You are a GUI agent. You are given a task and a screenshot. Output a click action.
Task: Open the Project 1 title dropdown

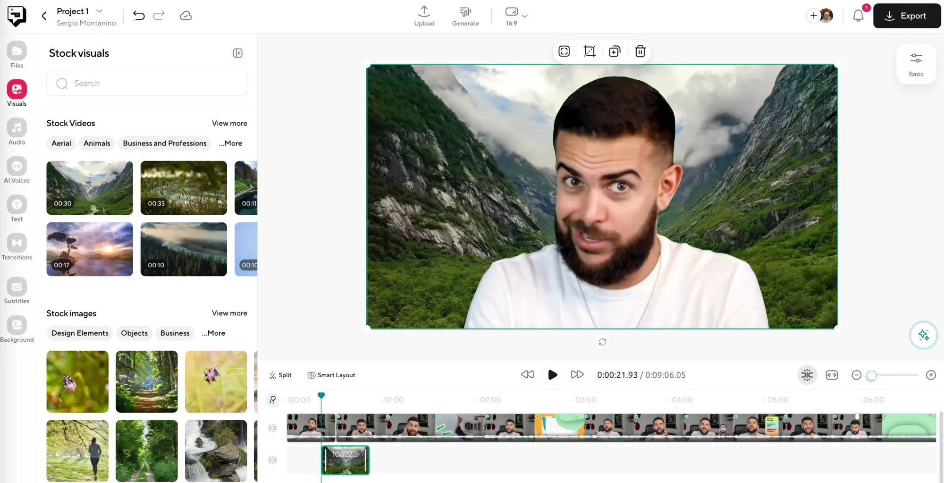pos(99,10)
